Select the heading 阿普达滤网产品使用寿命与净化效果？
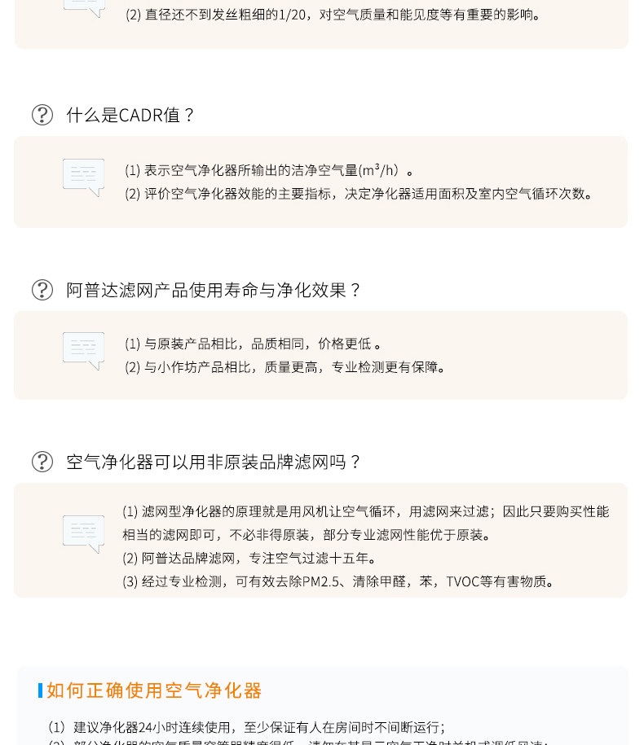Screen dimensions: 644x745 [214, 290]
